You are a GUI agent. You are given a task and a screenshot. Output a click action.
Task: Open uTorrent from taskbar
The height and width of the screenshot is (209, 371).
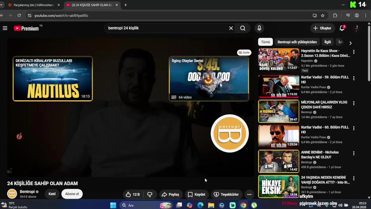point(254,205)
